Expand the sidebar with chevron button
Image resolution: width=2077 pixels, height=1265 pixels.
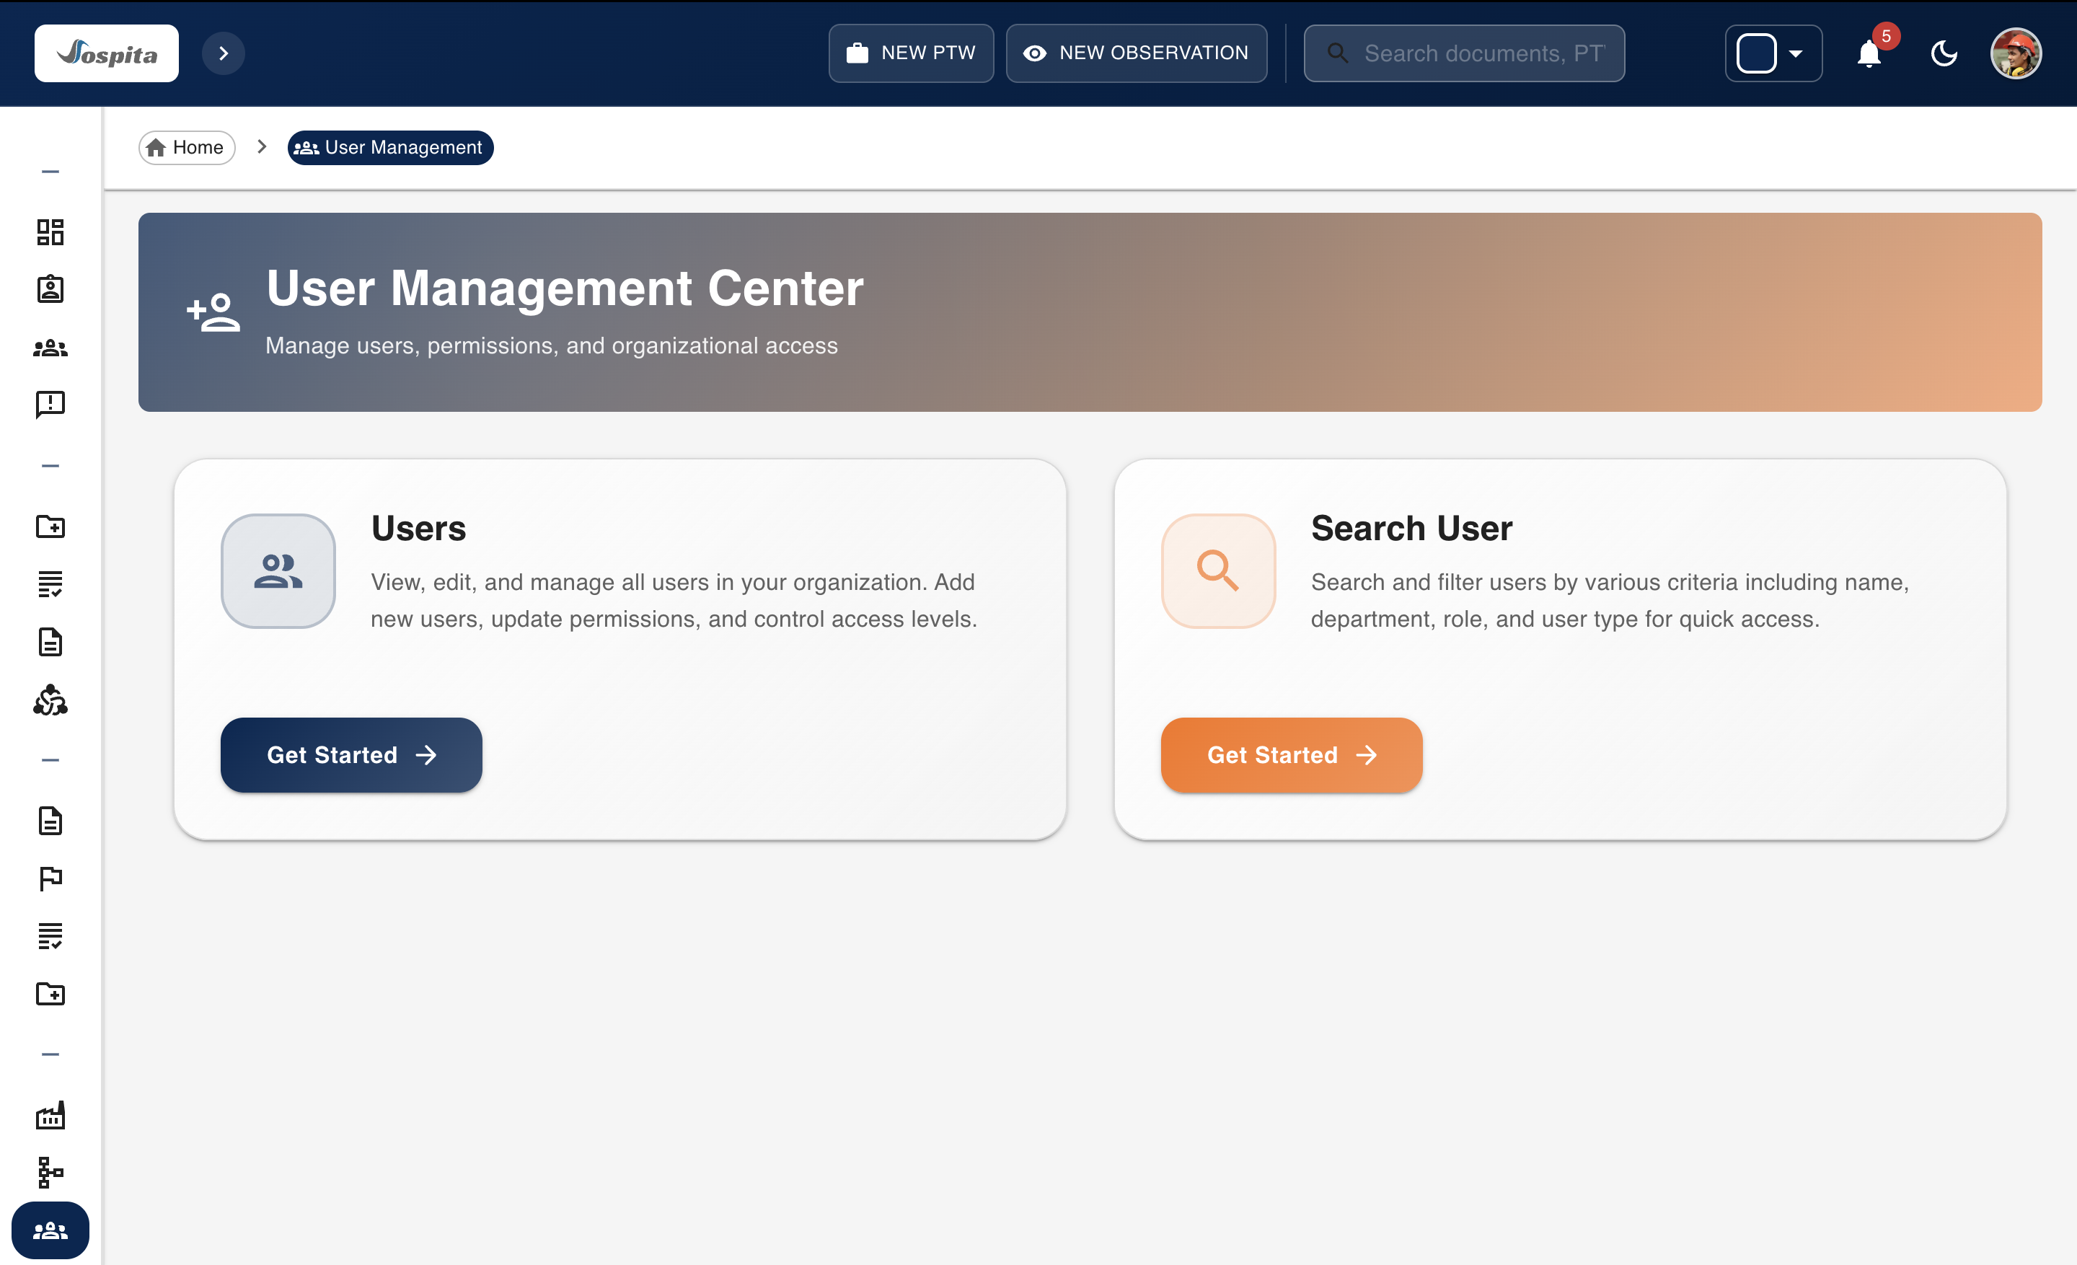tap(224, 54)
